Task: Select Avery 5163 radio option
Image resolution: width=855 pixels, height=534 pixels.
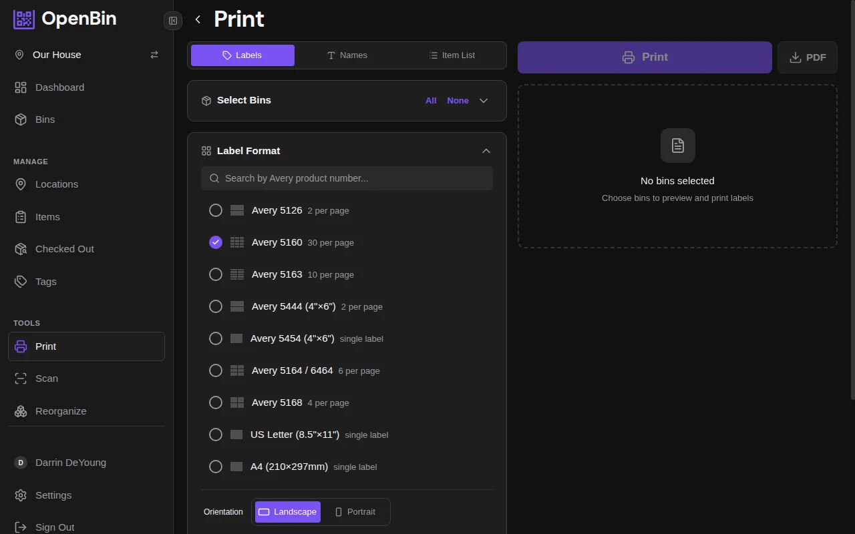Action: pyautogui.click(x=216, y=274)
